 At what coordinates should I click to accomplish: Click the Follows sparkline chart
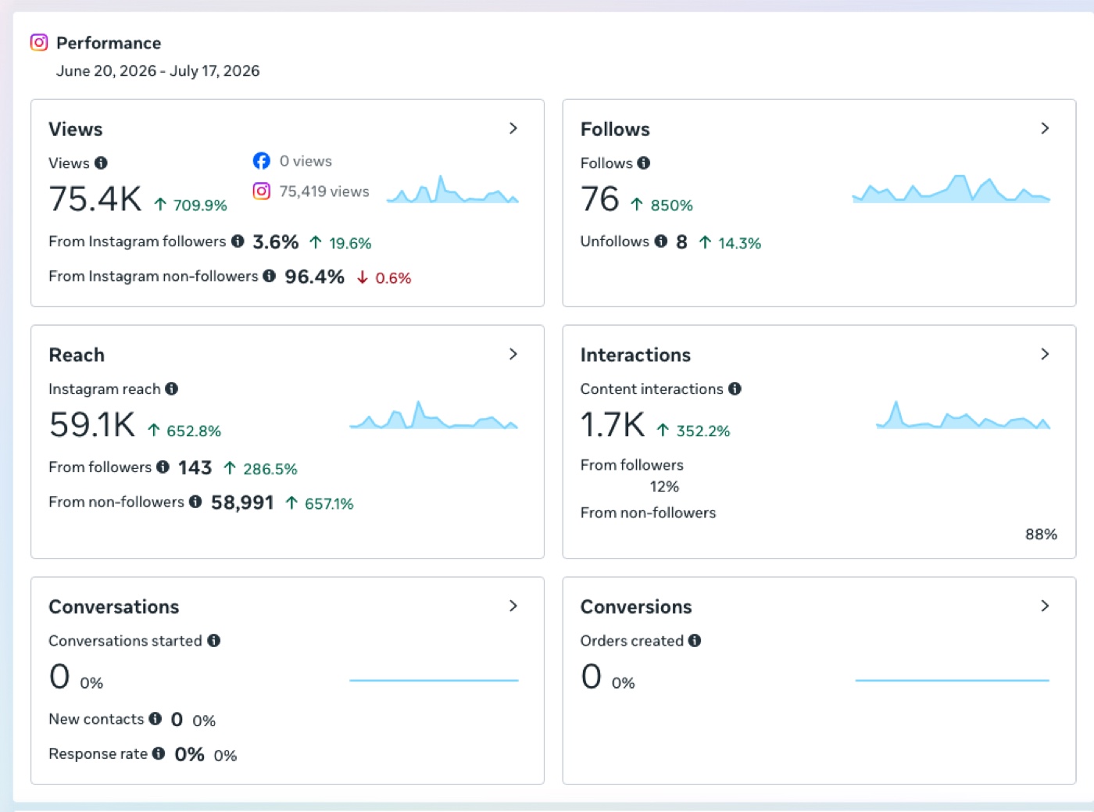coord(951,189)
